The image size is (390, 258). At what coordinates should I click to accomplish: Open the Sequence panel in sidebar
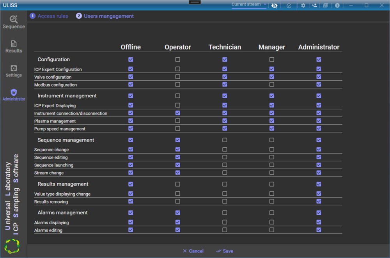click(14, 22)
